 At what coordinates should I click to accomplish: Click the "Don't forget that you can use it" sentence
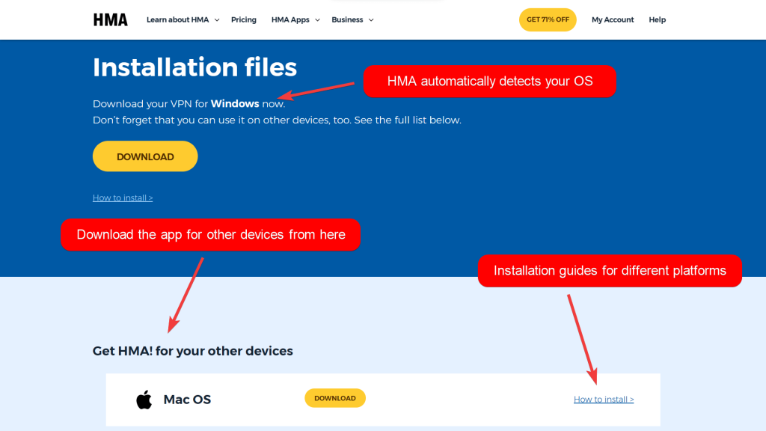(x=277, y=120)
